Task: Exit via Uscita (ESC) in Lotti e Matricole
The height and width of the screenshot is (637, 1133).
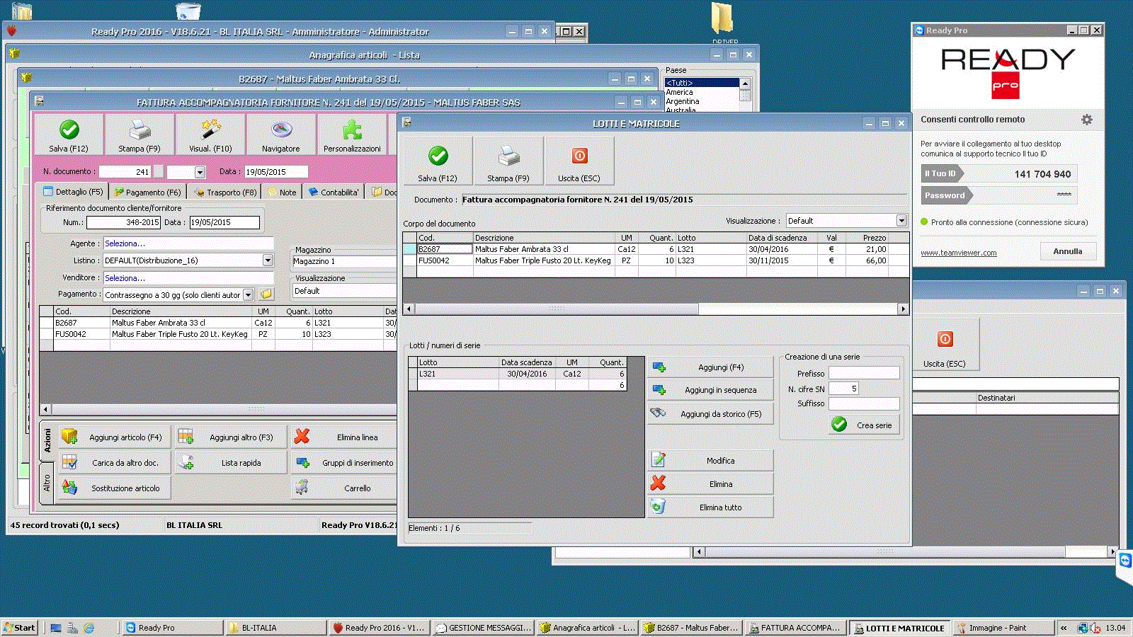Action: 579,161
